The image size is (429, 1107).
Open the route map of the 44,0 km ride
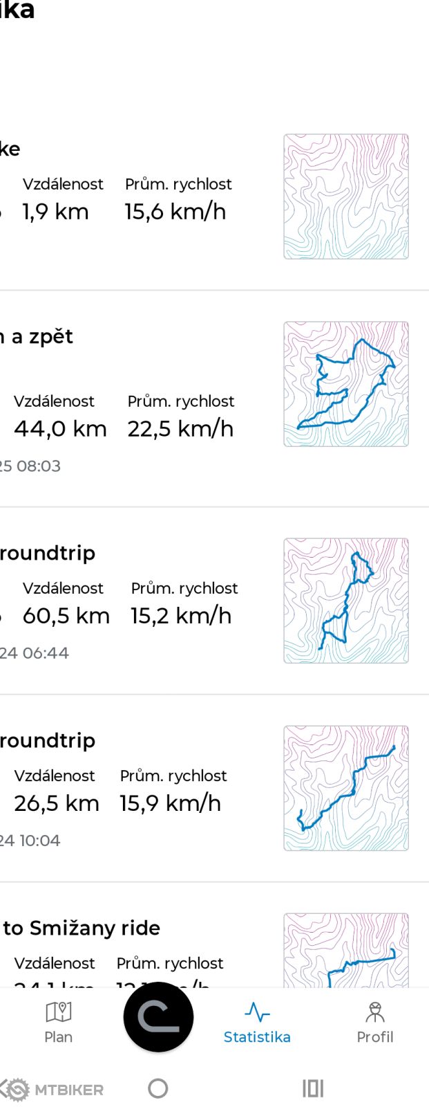point(346,384)
